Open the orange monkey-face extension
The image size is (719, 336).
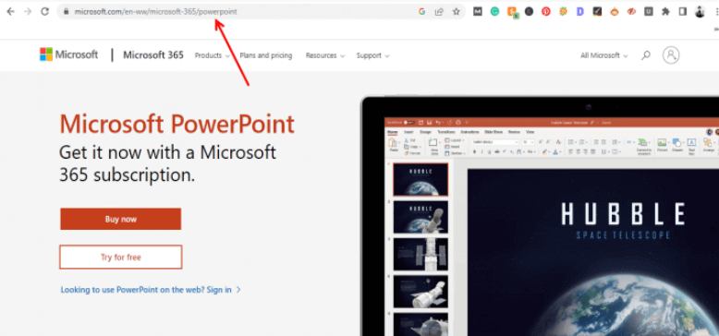(615, 12)
